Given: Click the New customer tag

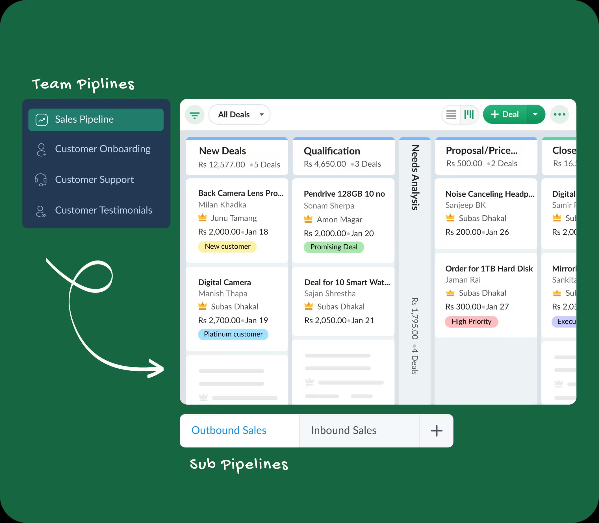Looking at the screenshot, I should click(x=227, y=247).
